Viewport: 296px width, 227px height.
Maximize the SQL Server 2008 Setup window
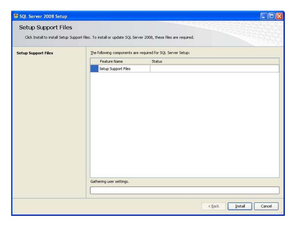pos(271,16)
